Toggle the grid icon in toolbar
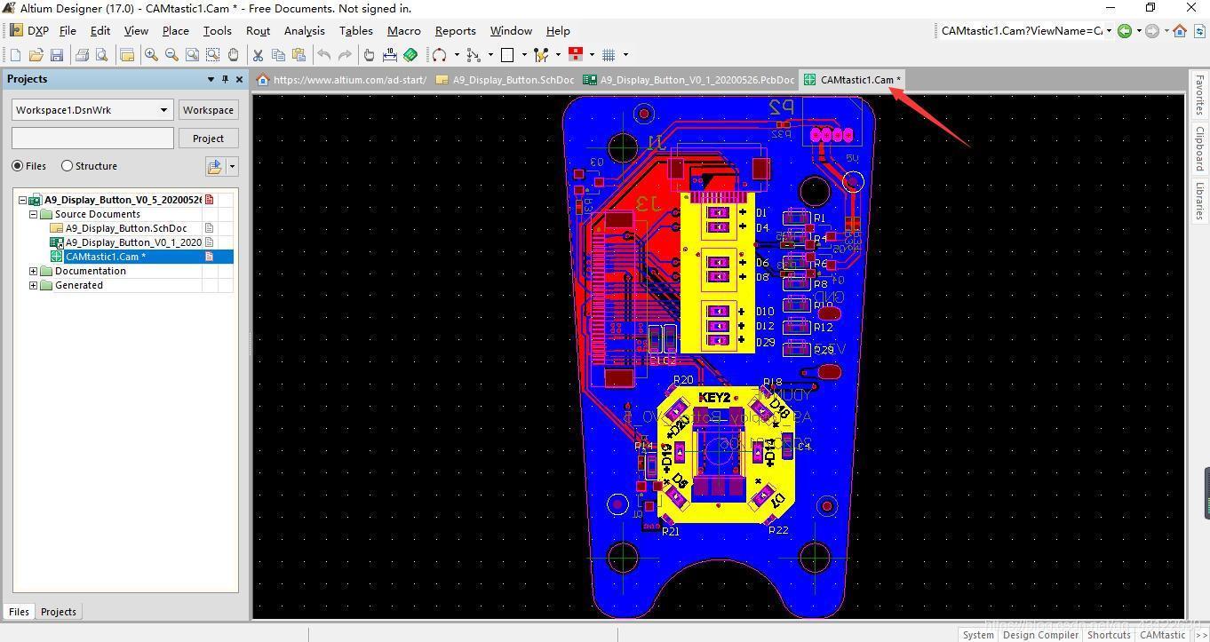This screenshot has width=1210, height=642. (609, 55)
